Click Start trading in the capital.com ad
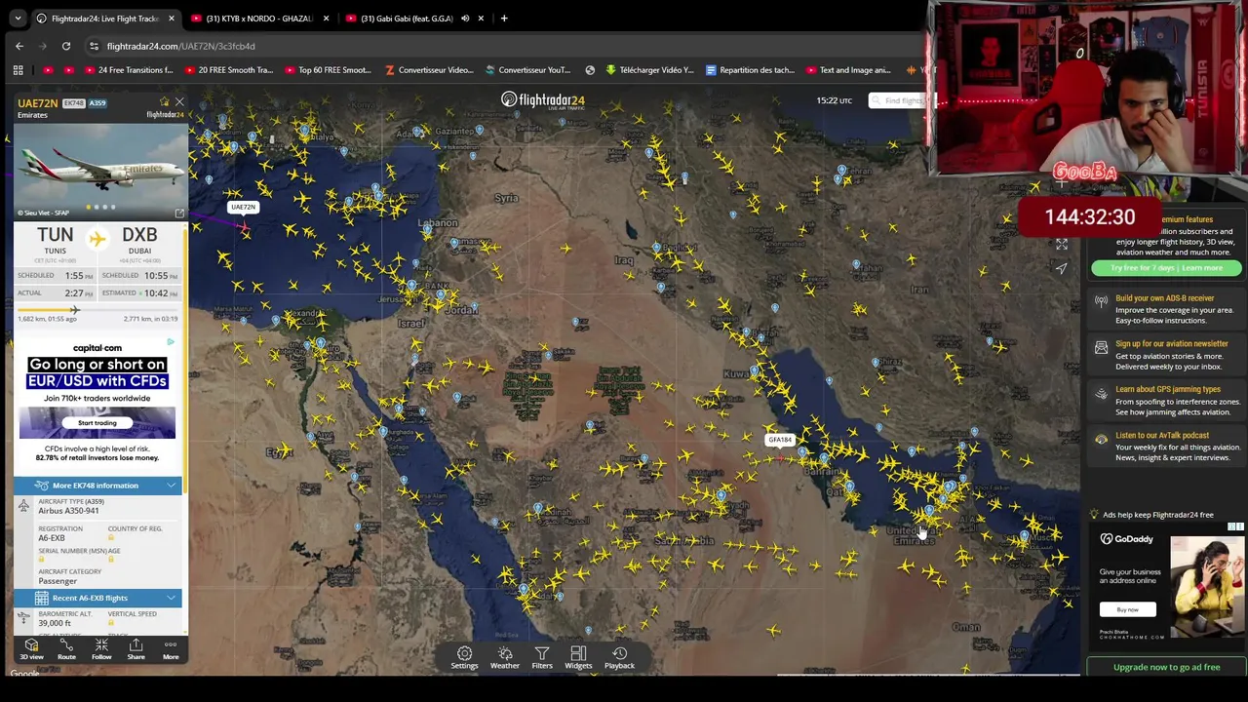Screen dimensions: 1248x702 97,422
